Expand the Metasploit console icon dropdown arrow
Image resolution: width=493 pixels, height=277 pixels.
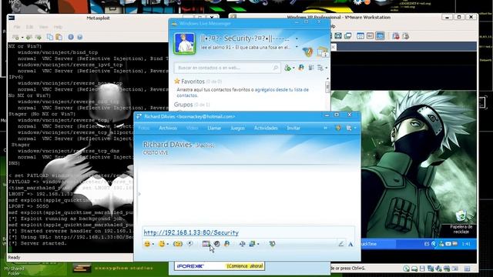point(22,38)
